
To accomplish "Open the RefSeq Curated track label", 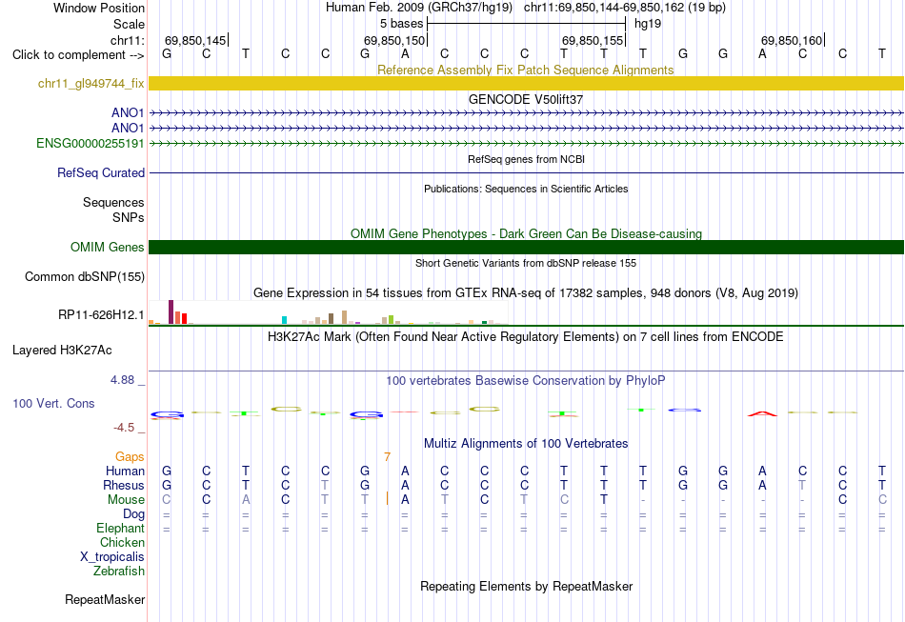I will point(101,172).
